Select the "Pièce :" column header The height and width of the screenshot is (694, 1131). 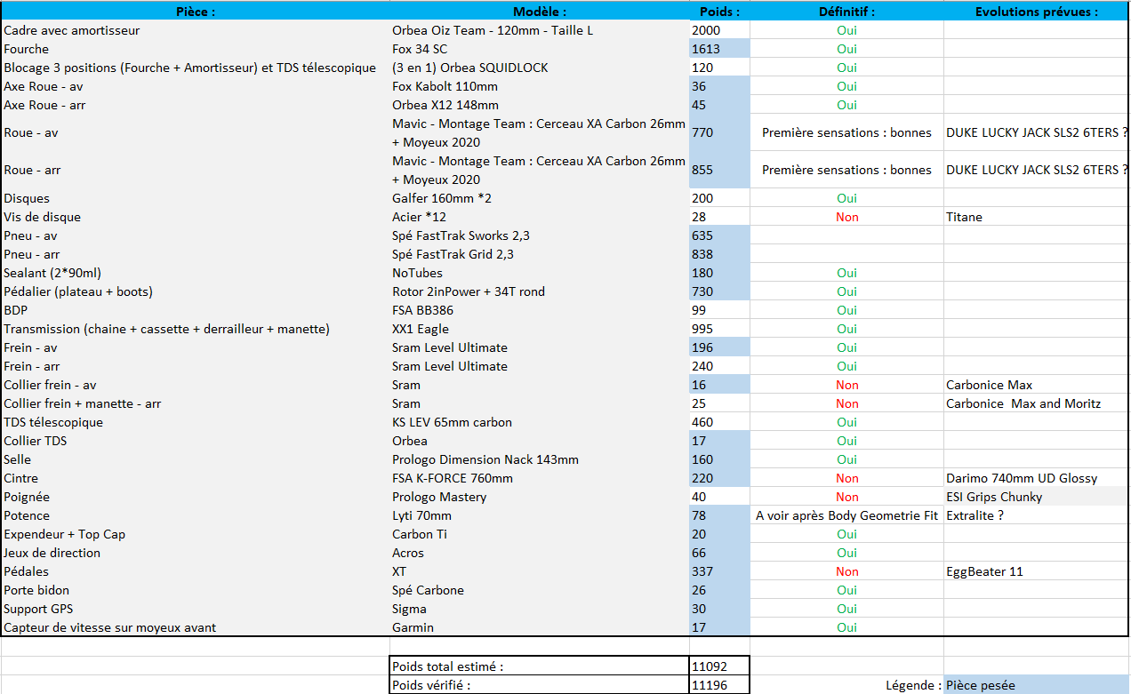tap(195, 12)
